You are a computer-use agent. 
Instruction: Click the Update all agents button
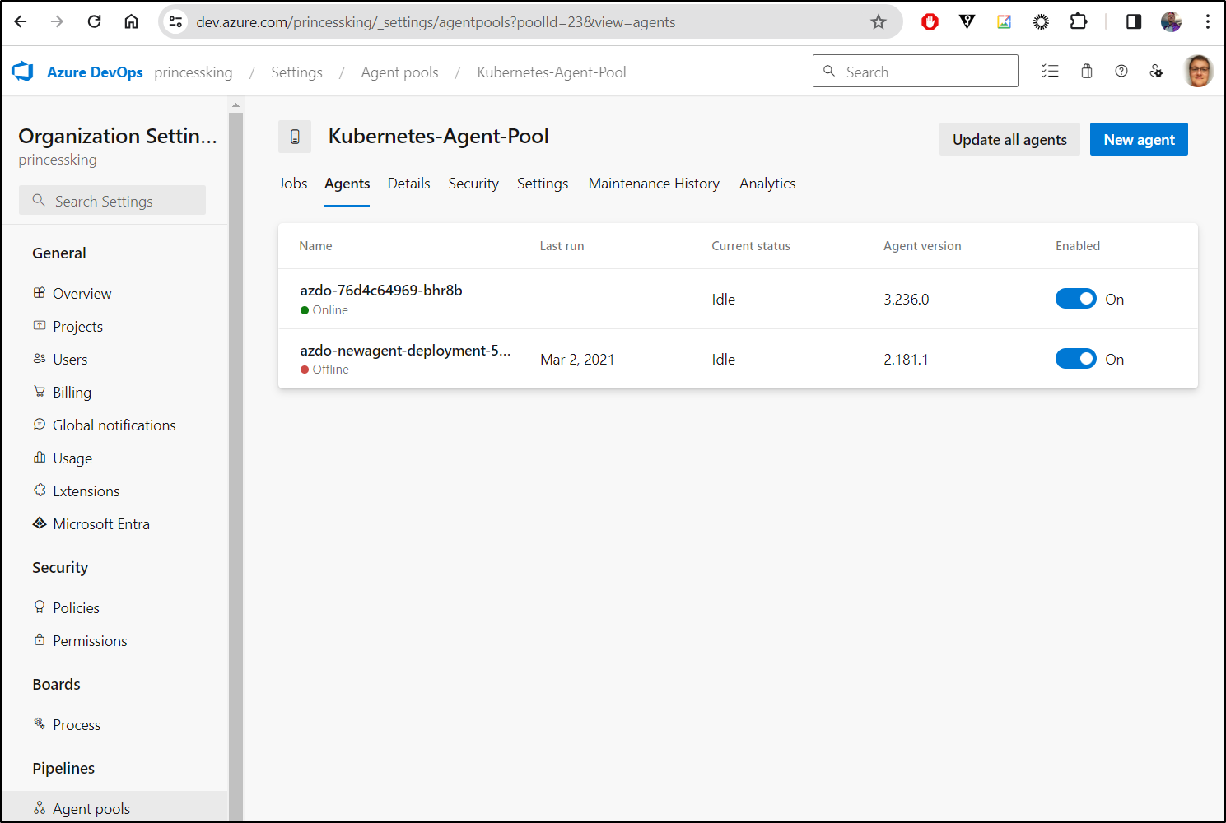[1009, 140]
